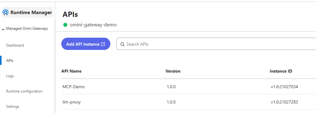Go to Runtime configuration
The image size is (316, 113).
point(24,91)
